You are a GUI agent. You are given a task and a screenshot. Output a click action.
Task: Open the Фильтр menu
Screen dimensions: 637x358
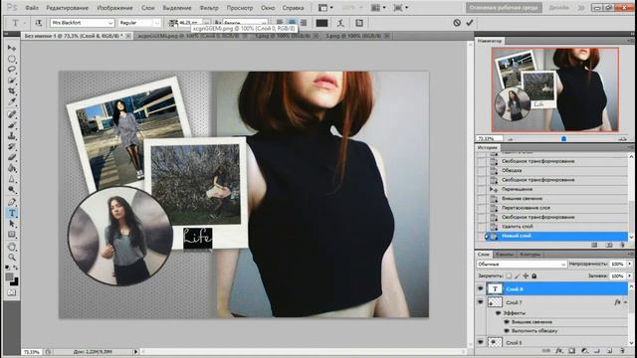[x=209, y=8]
